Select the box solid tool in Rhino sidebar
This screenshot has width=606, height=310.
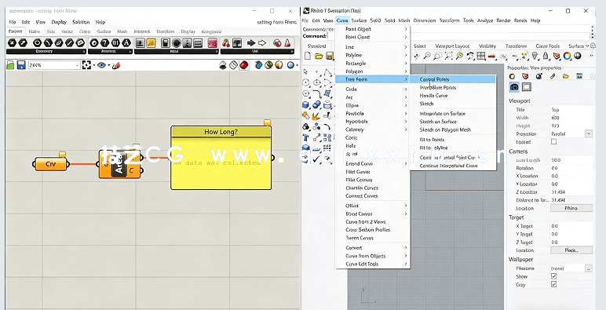pos(305,105)
